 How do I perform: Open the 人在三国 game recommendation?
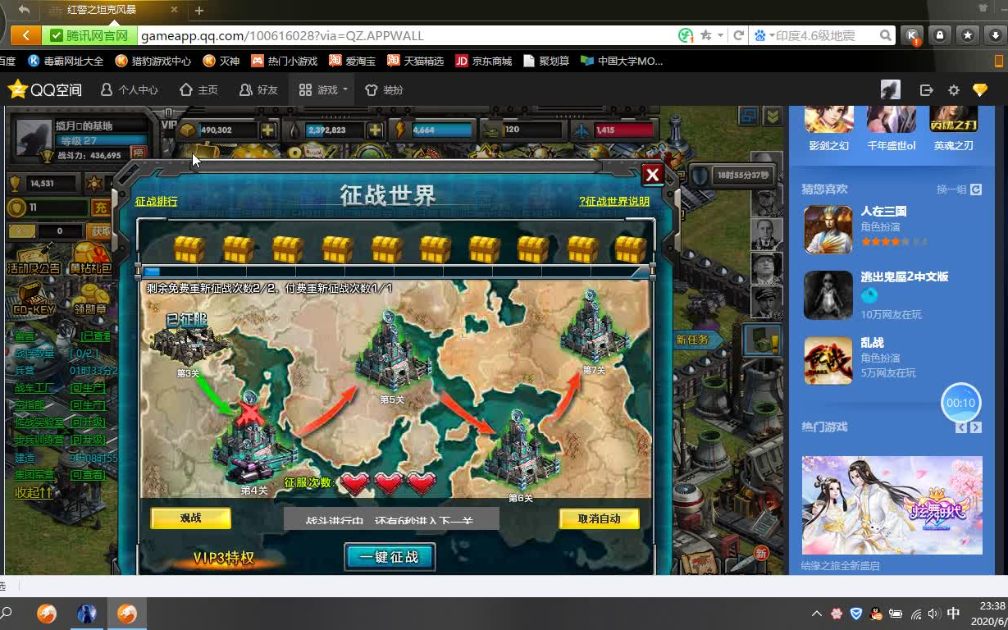click(x=828, y=229)
